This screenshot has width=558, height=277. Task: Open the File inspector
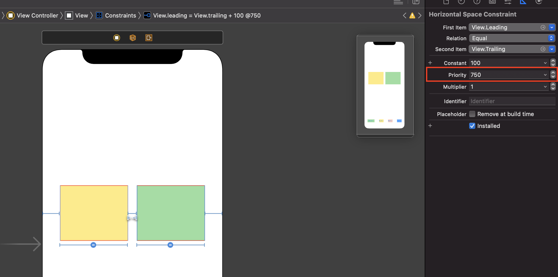445,2
